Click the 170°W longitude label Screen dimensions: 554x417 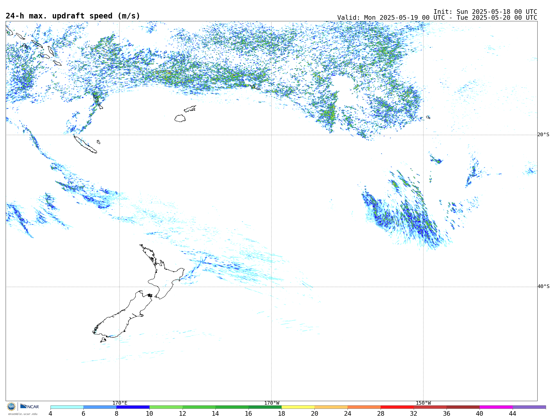[x=272, y=403]
